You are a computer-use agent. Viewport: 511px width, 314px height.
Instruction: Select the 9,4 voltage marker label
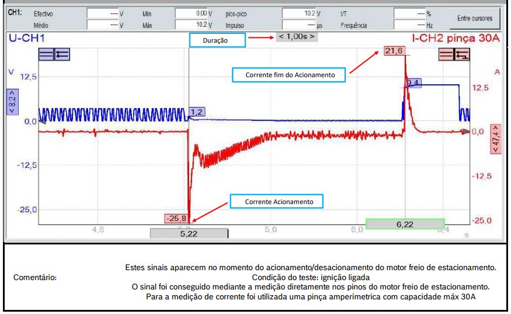click(412, 84)
